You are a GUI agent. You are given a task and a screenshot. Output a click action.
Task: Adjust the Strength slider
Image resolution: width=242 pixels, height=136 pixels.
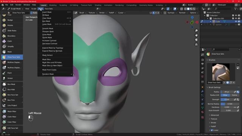[227, 100]
